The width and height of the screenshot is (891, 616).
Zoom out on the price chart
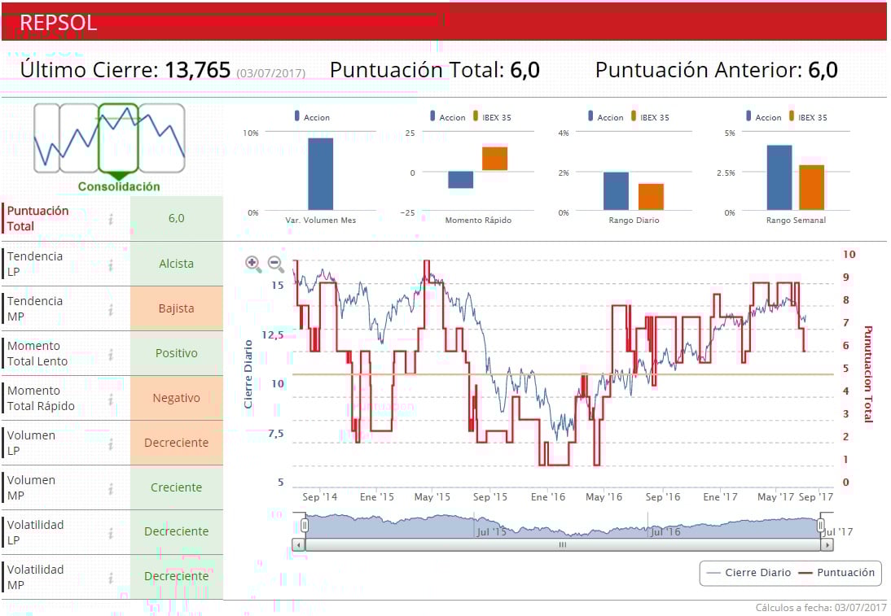(275, 264)
